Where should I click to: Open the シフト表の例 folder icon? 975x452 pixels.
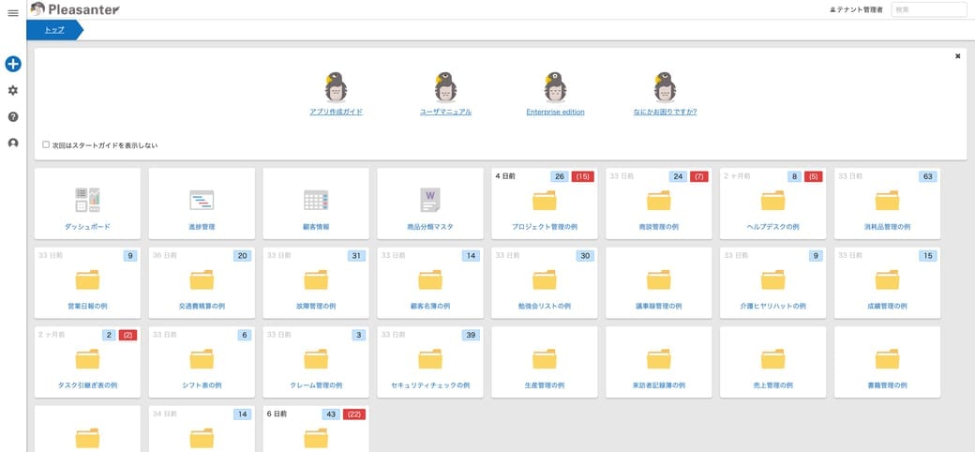click(202, 359)
